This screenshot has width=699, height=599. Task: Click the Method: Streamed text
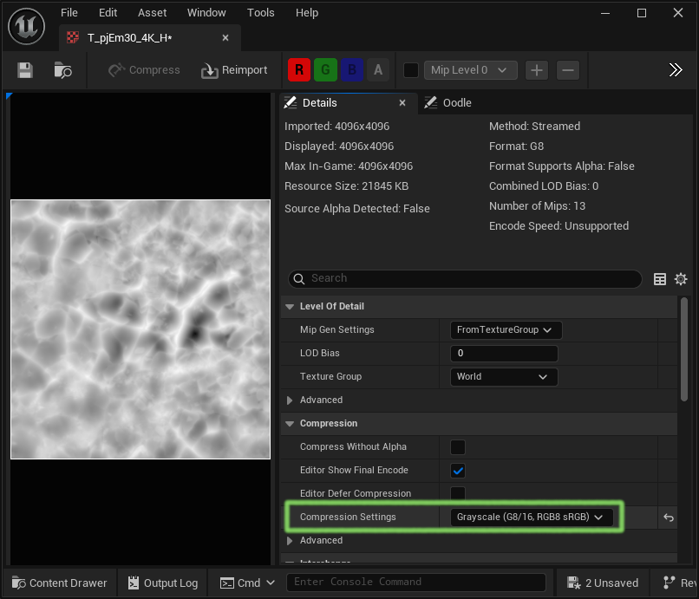pos(534,127)
